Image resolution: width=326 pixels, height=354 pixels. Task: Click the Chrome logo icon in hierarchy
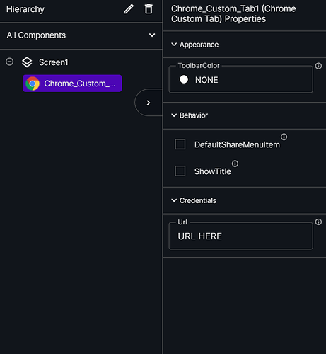coord(33,84)
